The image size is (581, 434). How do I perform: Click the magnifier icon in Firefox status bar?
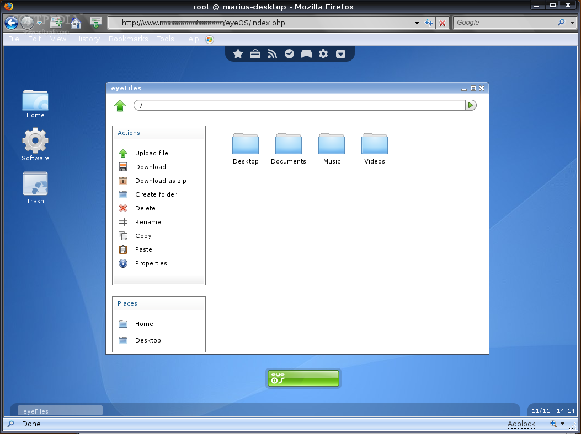click(10, 424)
